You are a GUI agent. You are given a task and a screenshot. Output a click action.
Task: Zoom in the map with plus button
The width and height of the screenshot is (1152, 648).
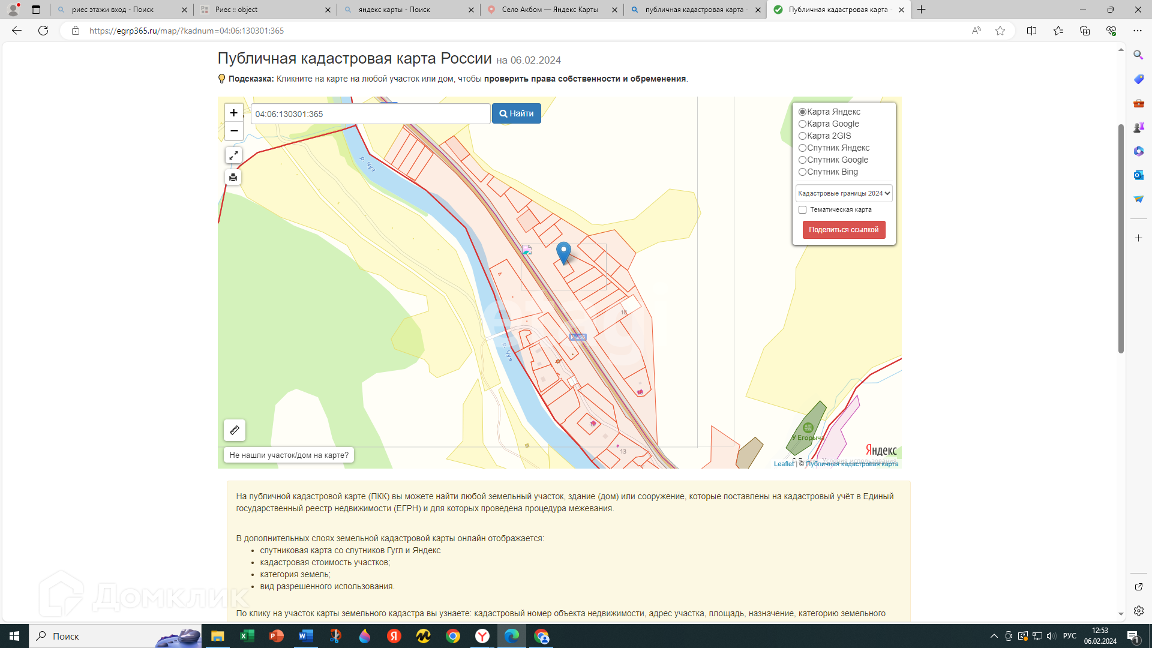(x=233, y=113)
